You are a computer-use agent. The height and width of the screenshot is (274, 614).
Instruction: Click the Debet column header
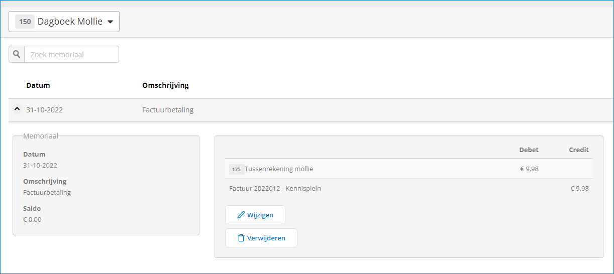coord(529,150)
